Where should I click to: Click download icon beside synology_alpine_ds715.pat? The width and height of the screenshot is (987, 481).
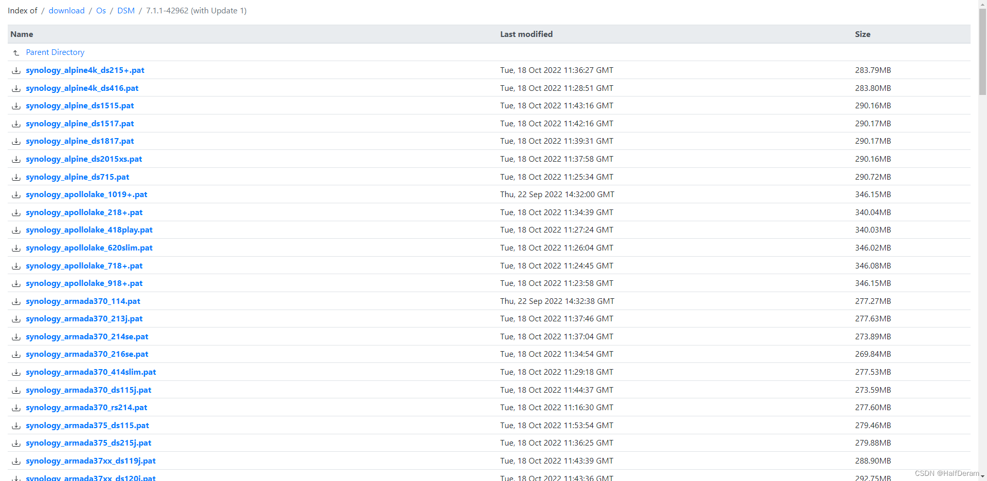click(x=16, y=177)
